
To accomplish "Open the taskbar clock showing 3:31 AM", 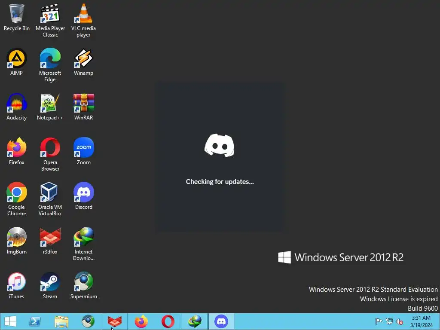I will pyautogui.click(x=421, y=321).
